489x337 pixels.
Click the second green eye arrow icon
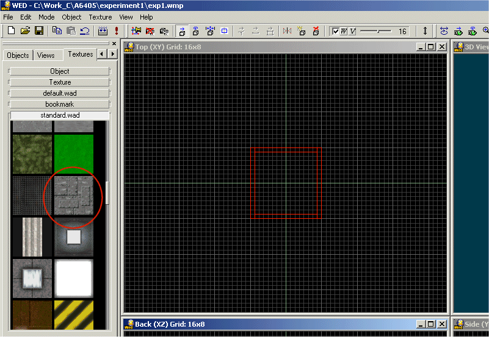[x=473, y=31]
